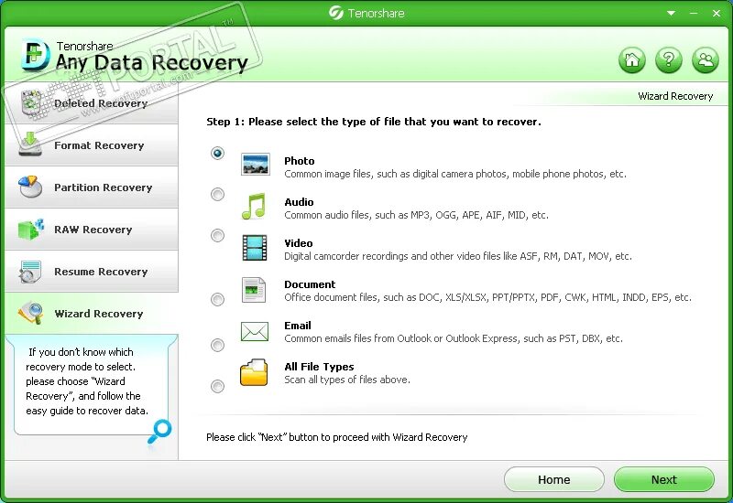The height and width of the screenshot is (503, 733).
Task: Click the wizard tip text in sidebar box
Action: [87, 381]
